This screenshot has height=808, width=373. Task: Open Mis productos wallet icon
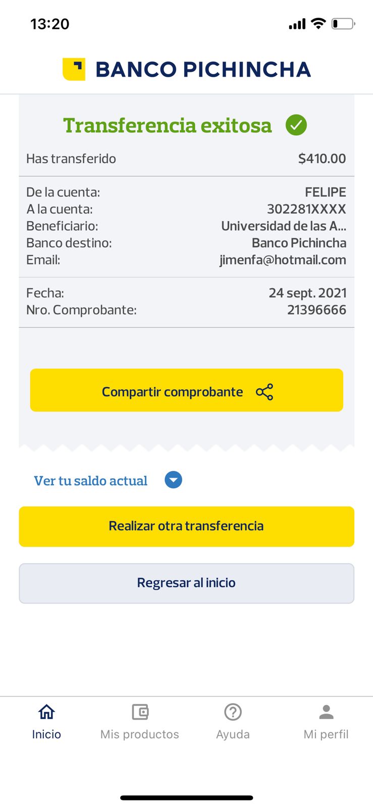[140, 712]
